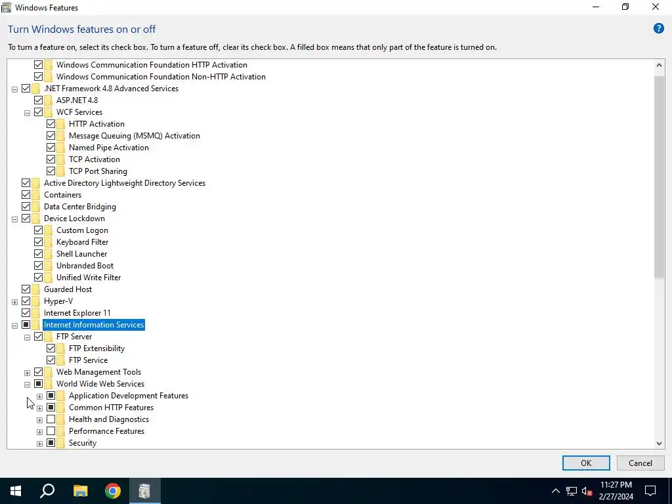The height and width of the screenshot is (504, 672).
Task: Collapse .NET Framework 4.8 Advanced Services
Action: tap(14, 89)
